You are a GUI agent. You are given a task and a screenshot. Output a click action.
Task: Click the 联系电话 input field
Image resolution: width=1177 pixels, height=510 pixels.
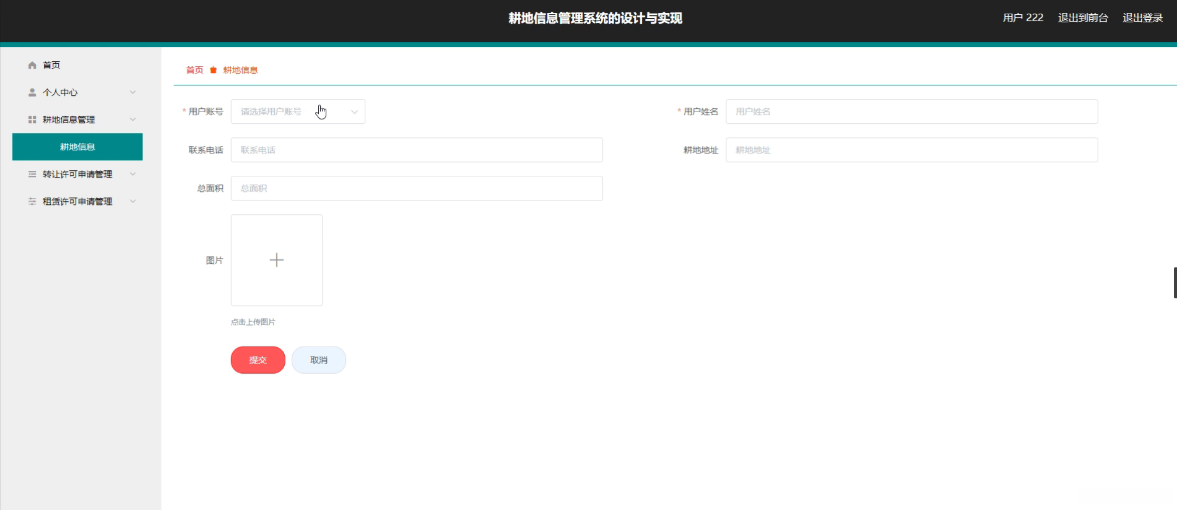pos(417,150)
